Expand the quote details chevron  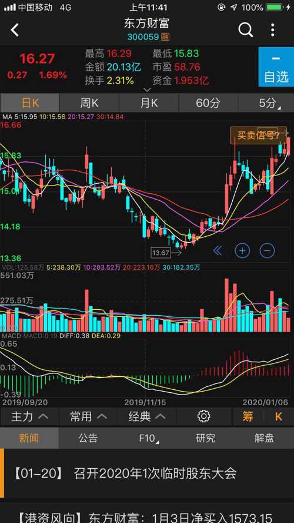147,90
